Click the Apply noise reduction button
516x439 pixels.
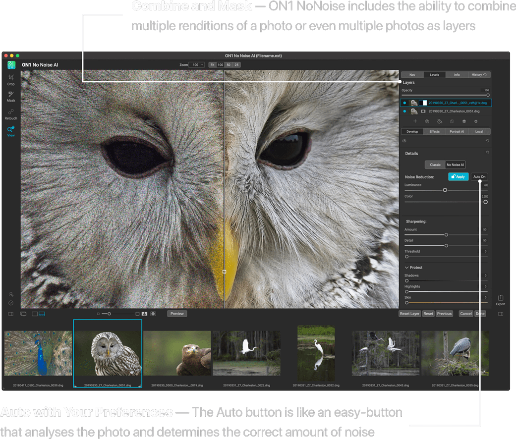pos(458,176)
